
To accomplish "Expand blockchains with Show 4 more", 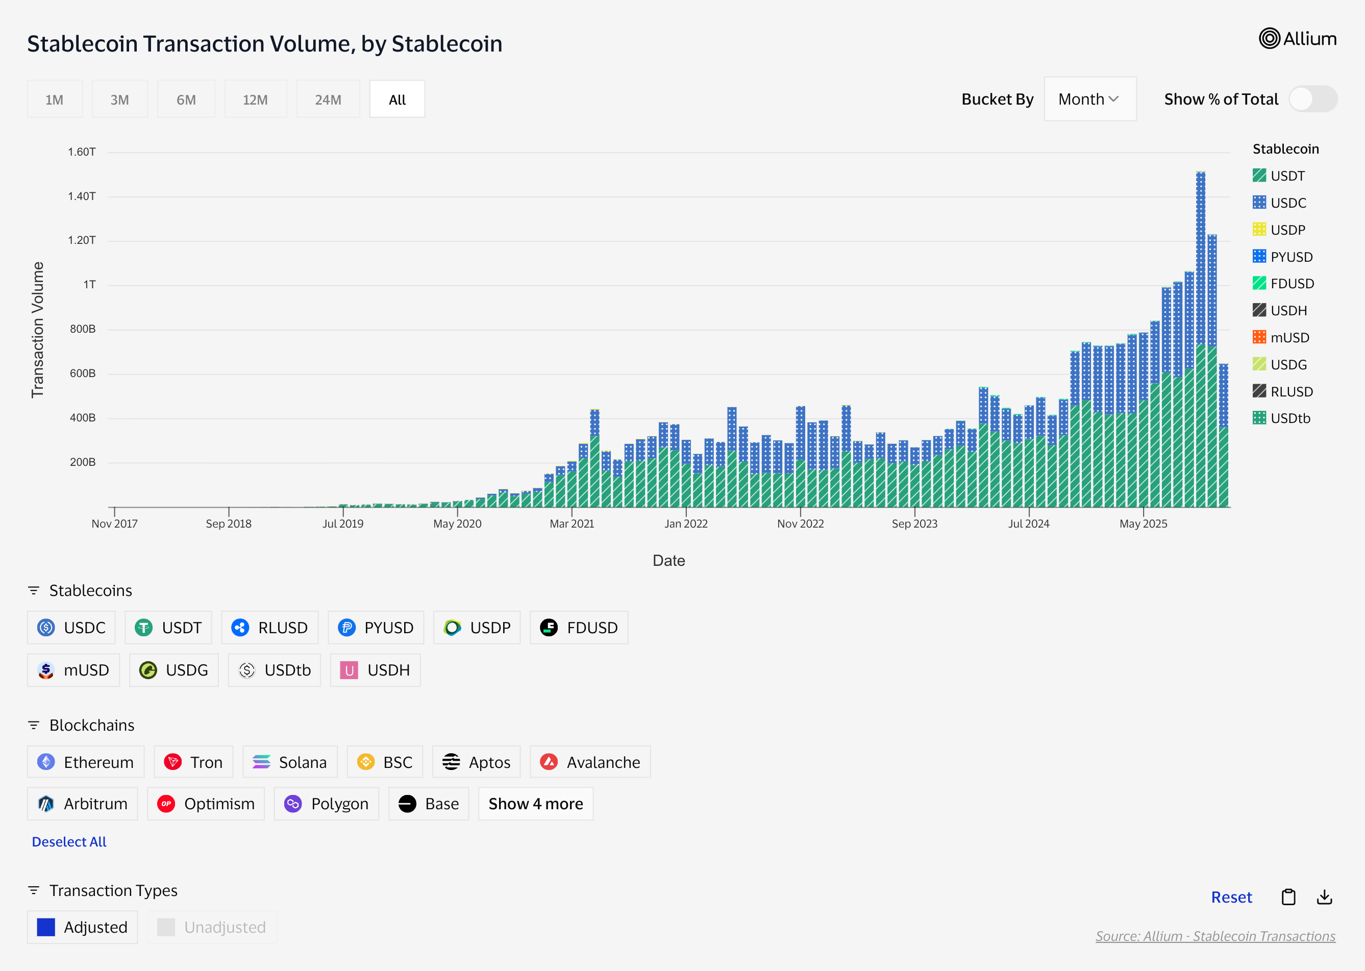I will [x=535, y=804].
